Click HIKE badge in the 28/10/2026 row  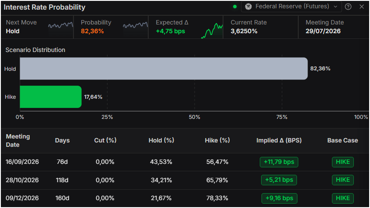[x=342, y=180]
